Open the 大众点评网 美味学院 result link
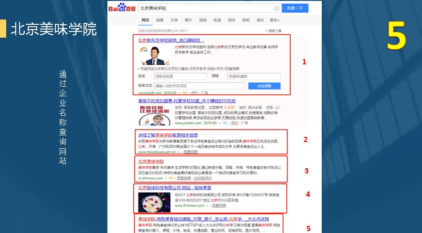422x233 pixels. pyautogui.click(x=203, y=219)
